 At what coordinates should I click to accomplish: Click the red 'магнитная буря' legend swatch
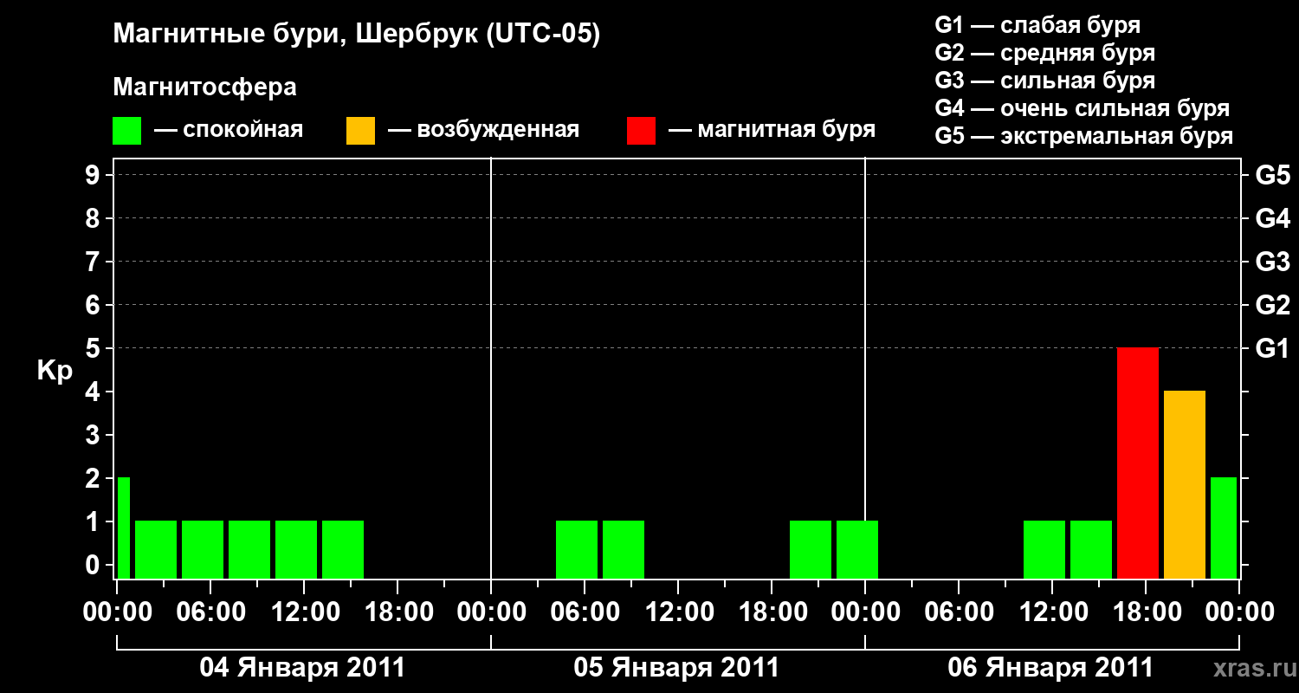point(641,131)
